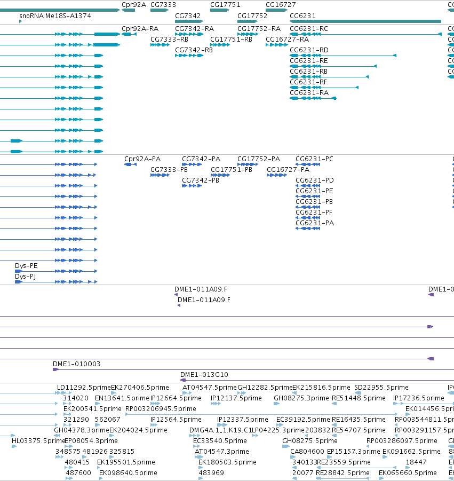454x481 pixels.
Task: Open EST label CA804600
Action: (307, 451)
